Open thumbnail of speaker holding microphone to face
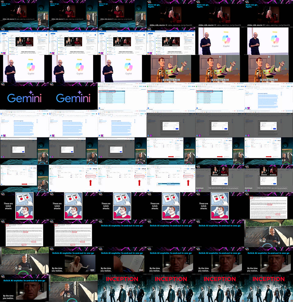Screen dimensions: 293x302 [x=73, y=288]
